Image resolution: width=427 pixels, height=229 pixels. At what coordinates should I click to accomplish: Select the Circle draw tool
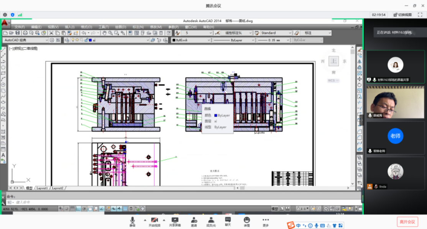pos(3,85)
